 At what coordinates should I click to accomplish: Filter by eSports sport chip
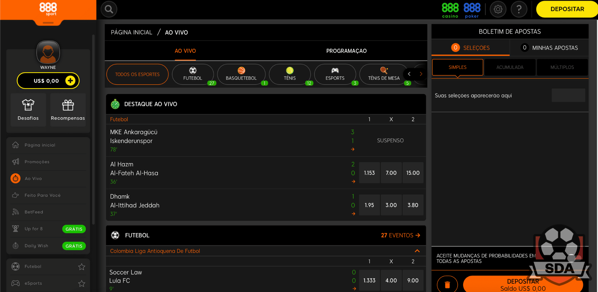[335, 74]
